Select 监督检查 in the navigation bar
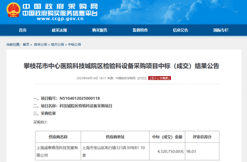Screen dimensions: 247x162 pyautogui.click(x=140, y=30)
